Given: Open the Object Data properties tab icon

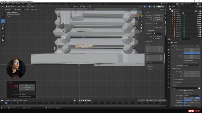Looking at the screenshot, I should [169, 80].
